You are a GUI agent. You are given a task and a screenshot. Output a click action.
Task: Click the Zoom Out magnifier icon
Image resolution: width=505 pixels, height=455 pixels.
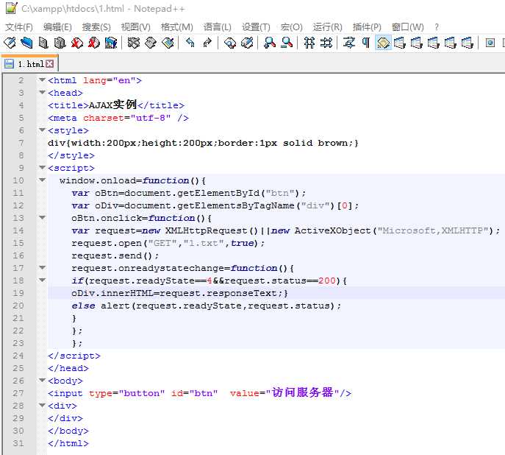click(287, 43)
